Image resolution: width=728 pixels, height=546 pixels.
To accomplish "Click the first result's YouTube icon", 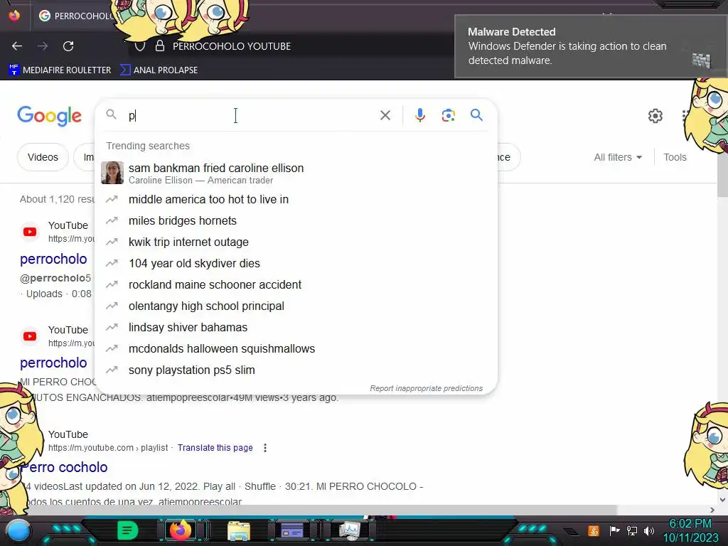I will click(x=30, y=232).
